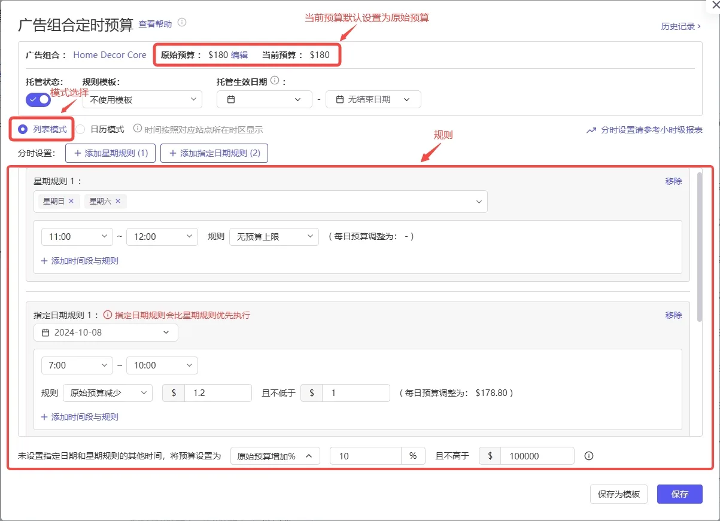720x521 pixels.
Task: Click the info icon next to 托管生效日期
Action: click(275, 81)
